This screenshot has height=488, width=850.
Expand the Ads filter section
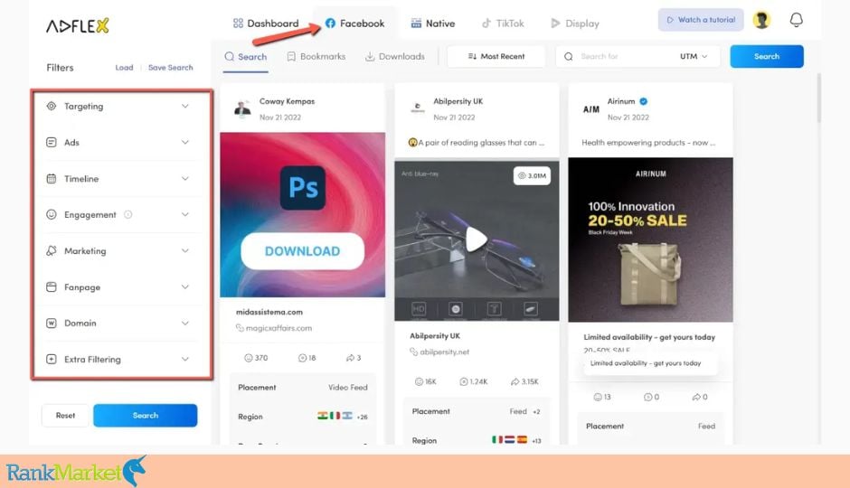pos(184,143)
